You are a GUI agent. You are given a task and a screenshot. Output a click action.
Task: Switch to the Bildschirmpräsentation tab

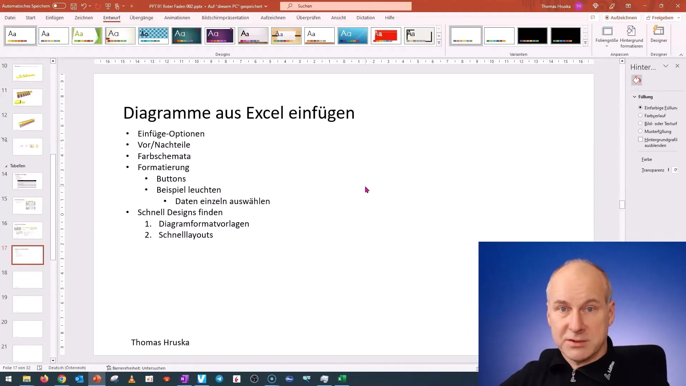(x=225, y=18)
